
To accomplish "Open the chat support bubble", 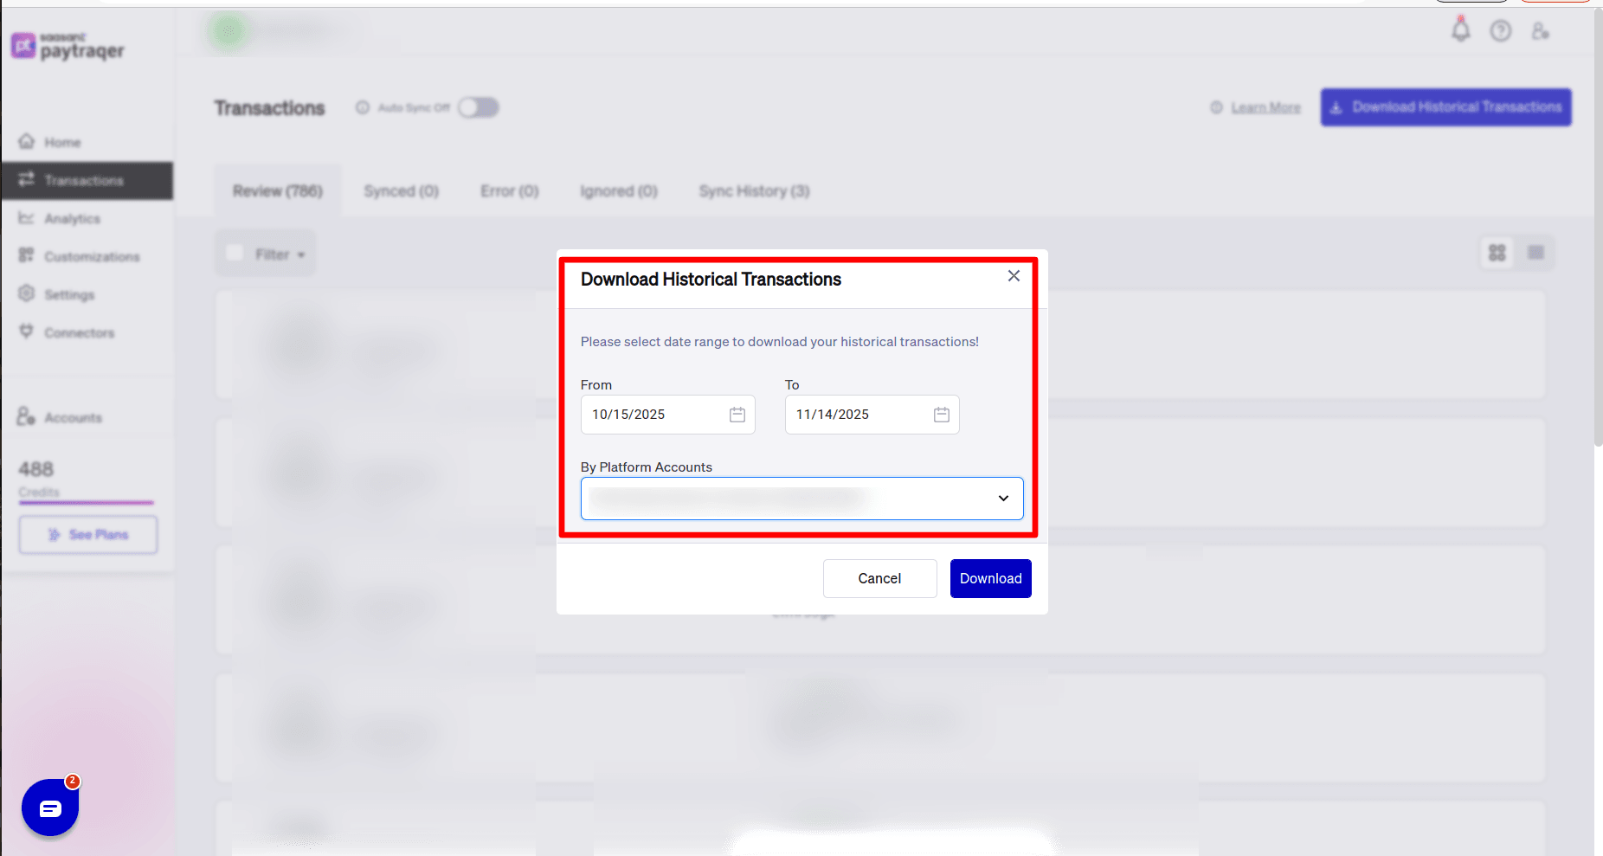I will coord(50,808).
